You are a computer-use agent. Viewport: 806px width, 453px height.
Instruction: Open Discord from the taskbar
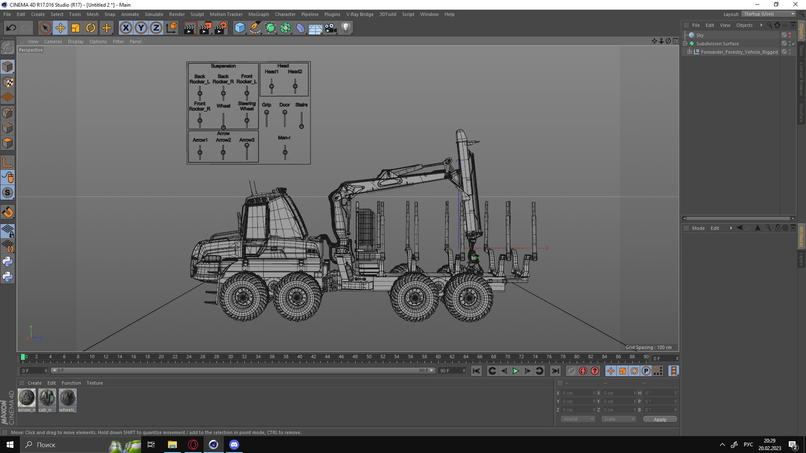point(234,445)
